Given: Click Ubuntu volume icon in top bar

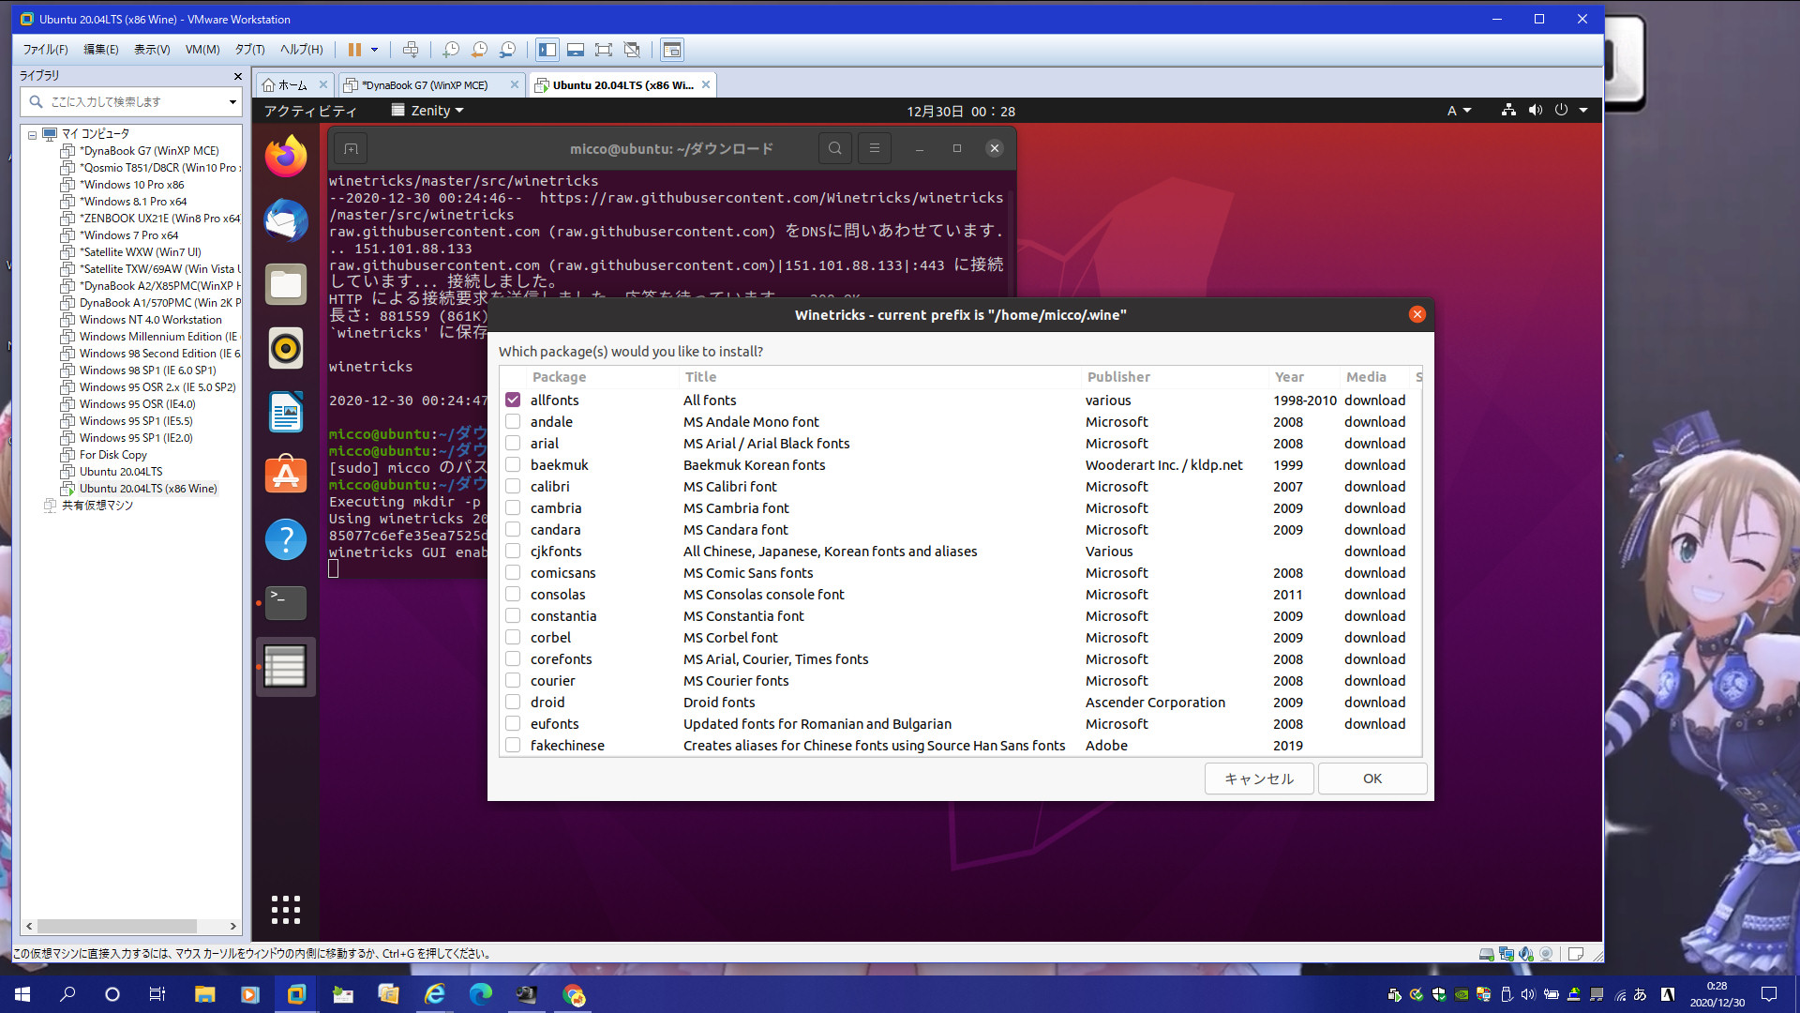Looking at the screenshot, I should [1535, 110].
